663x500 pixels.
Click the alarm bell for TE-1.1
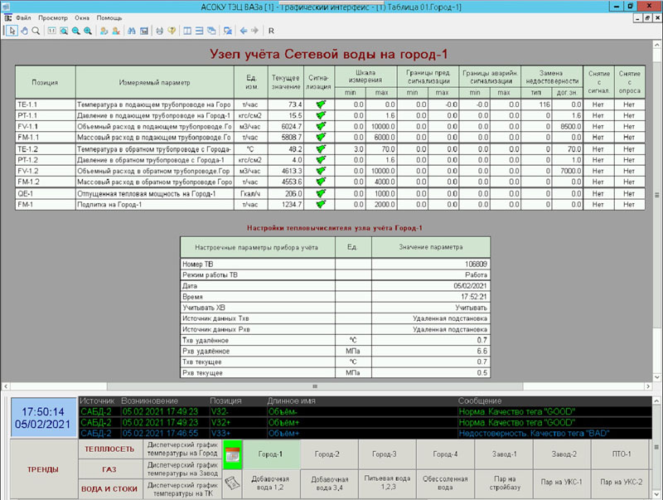321,104
